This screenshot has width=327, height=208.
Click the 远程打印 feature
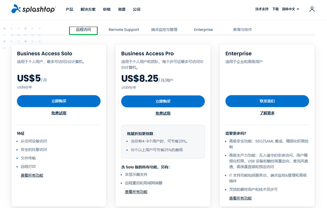(x=28, y=166)
